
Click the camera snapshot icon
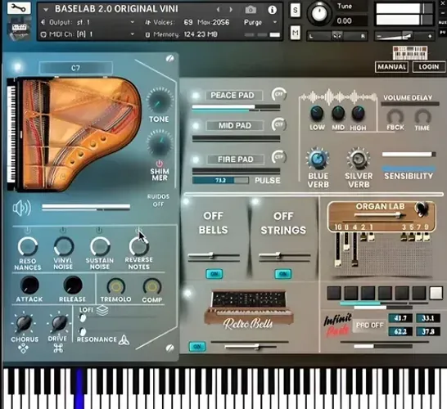point(251,10)
